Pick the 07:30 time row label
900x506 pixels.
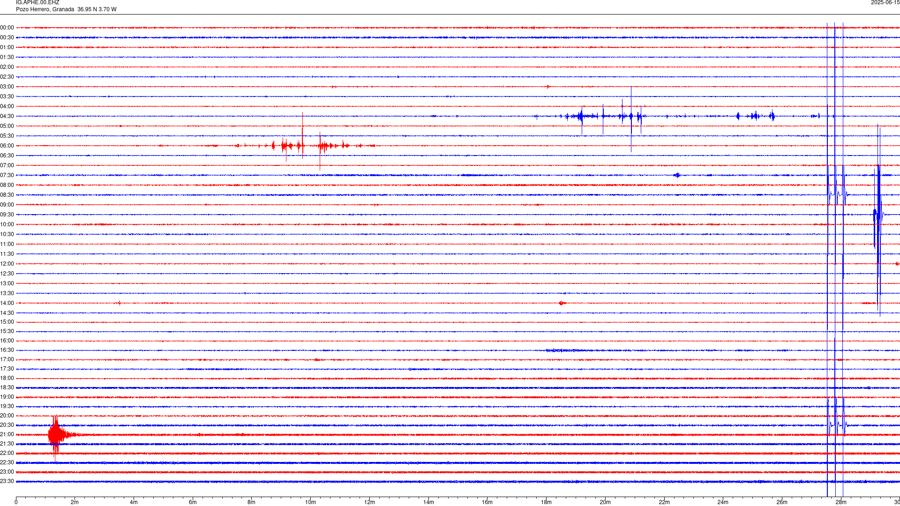(7, 176)
